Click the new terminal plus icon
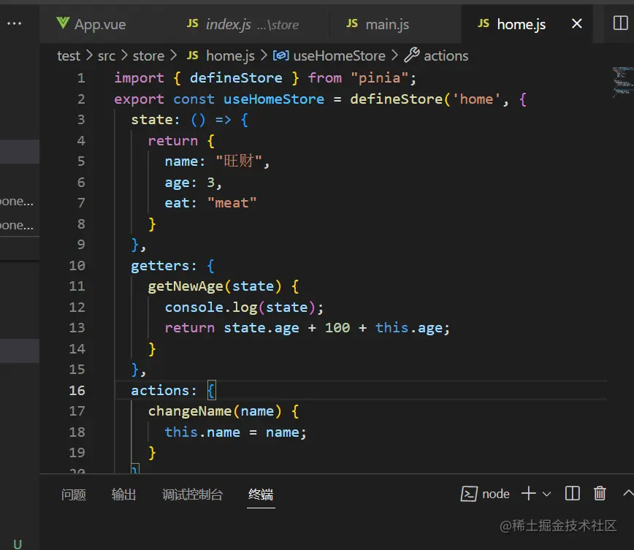The width and height of the screenshot is (634, 550). click(529, 494)
